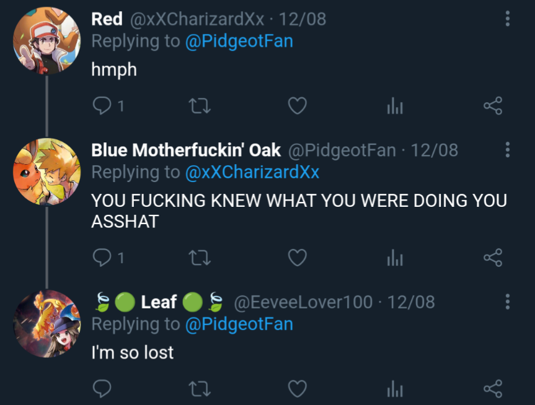Open Leaf's profile avatar
The image size is (535, 405).
click(x=46, y=323)
